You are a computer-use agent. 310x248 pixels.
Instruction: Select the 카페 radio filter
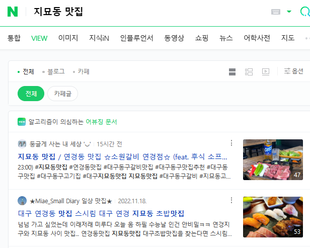tap(81, 71)
